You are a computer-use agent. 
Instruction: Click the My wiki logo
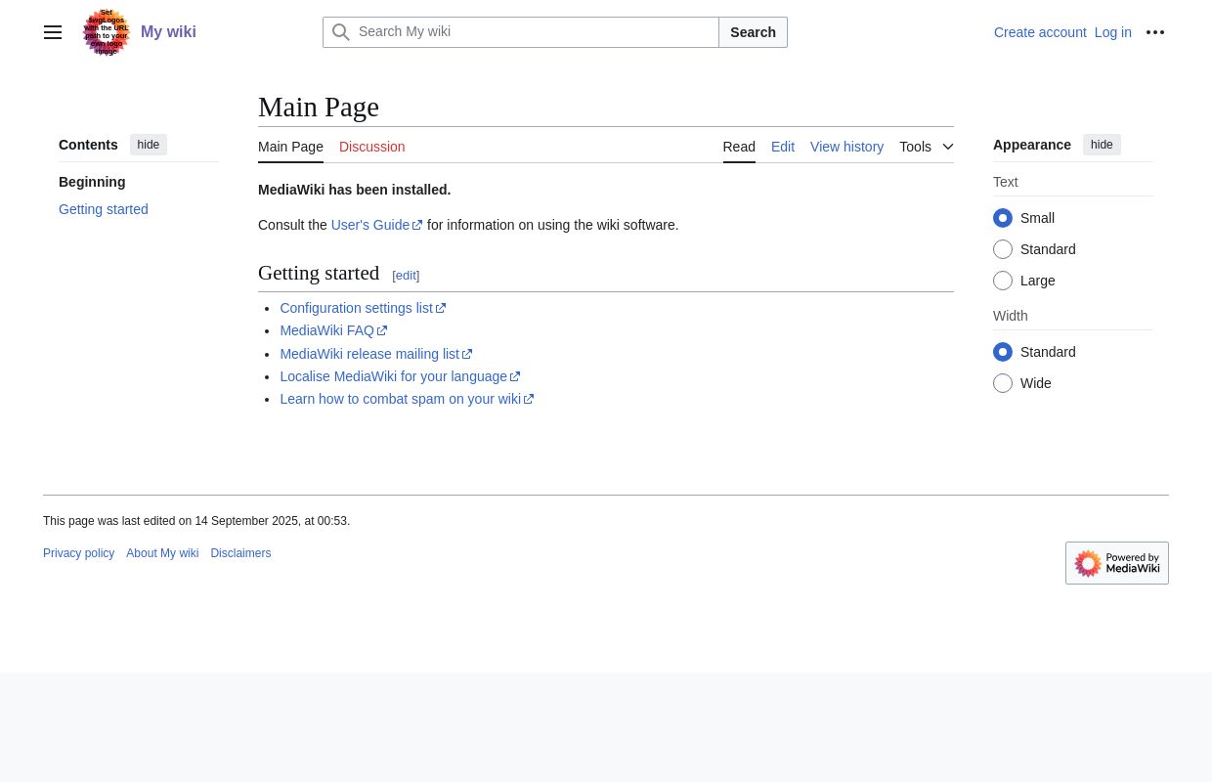[106, 31]
